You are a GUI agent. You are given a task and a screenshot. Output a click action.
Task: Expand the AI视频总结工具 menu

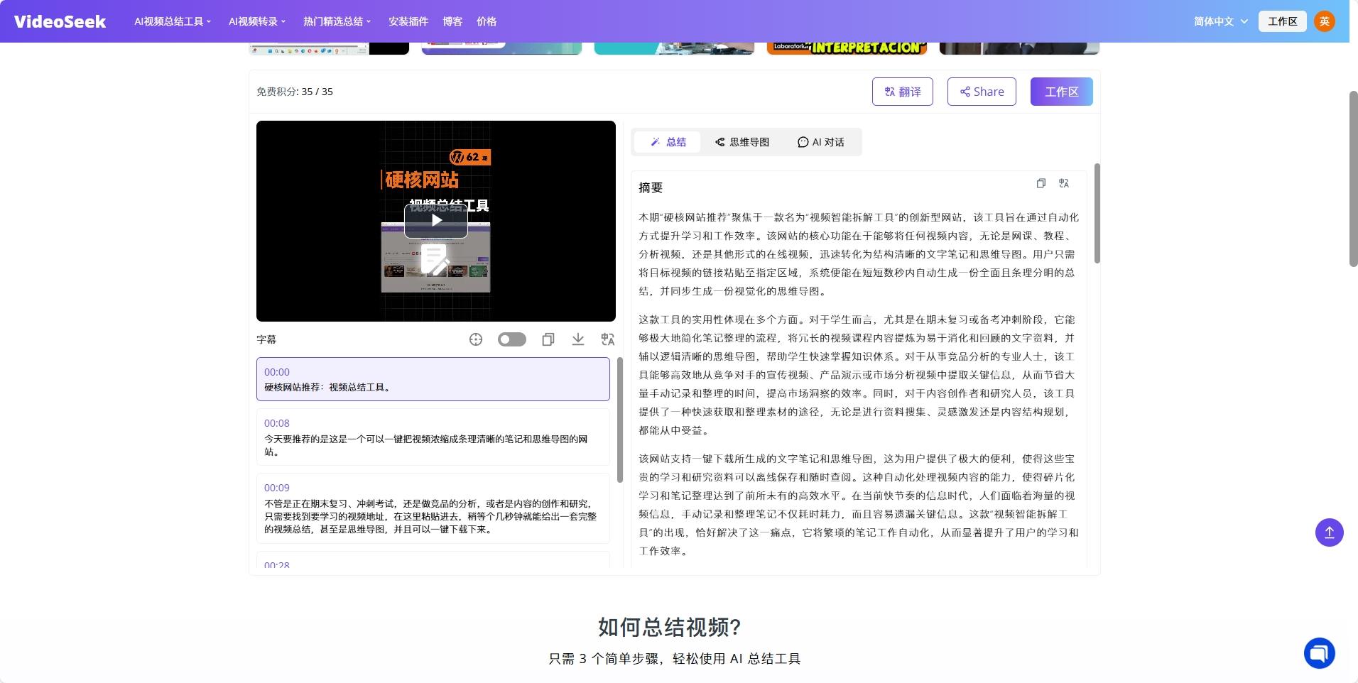172,21
